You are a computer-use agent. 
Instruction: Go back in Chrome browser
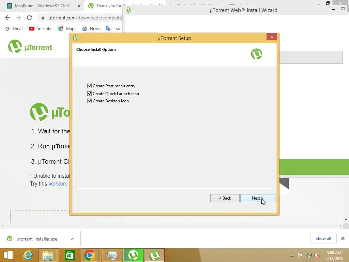click(x=7, y=18)
